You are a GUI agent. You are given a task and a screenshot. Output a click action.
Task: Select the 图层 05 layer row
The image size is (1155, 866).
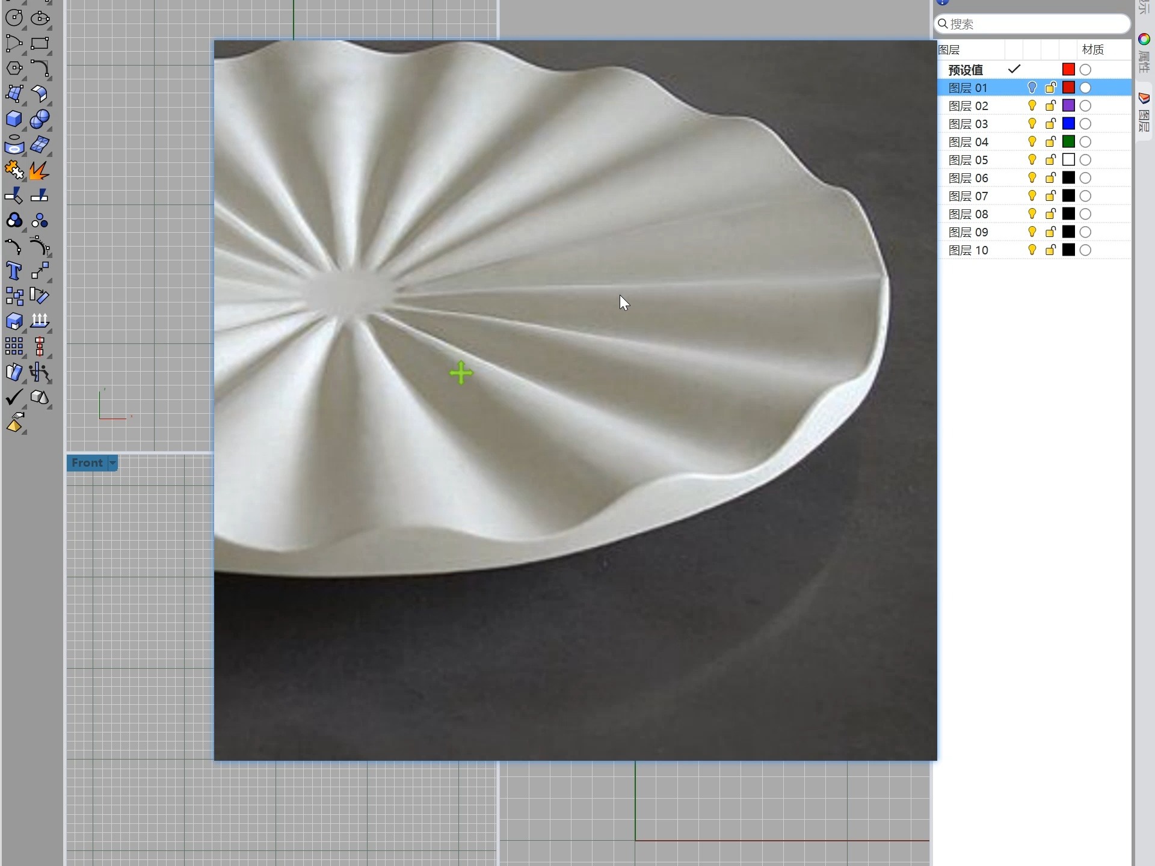coord(969,160)
